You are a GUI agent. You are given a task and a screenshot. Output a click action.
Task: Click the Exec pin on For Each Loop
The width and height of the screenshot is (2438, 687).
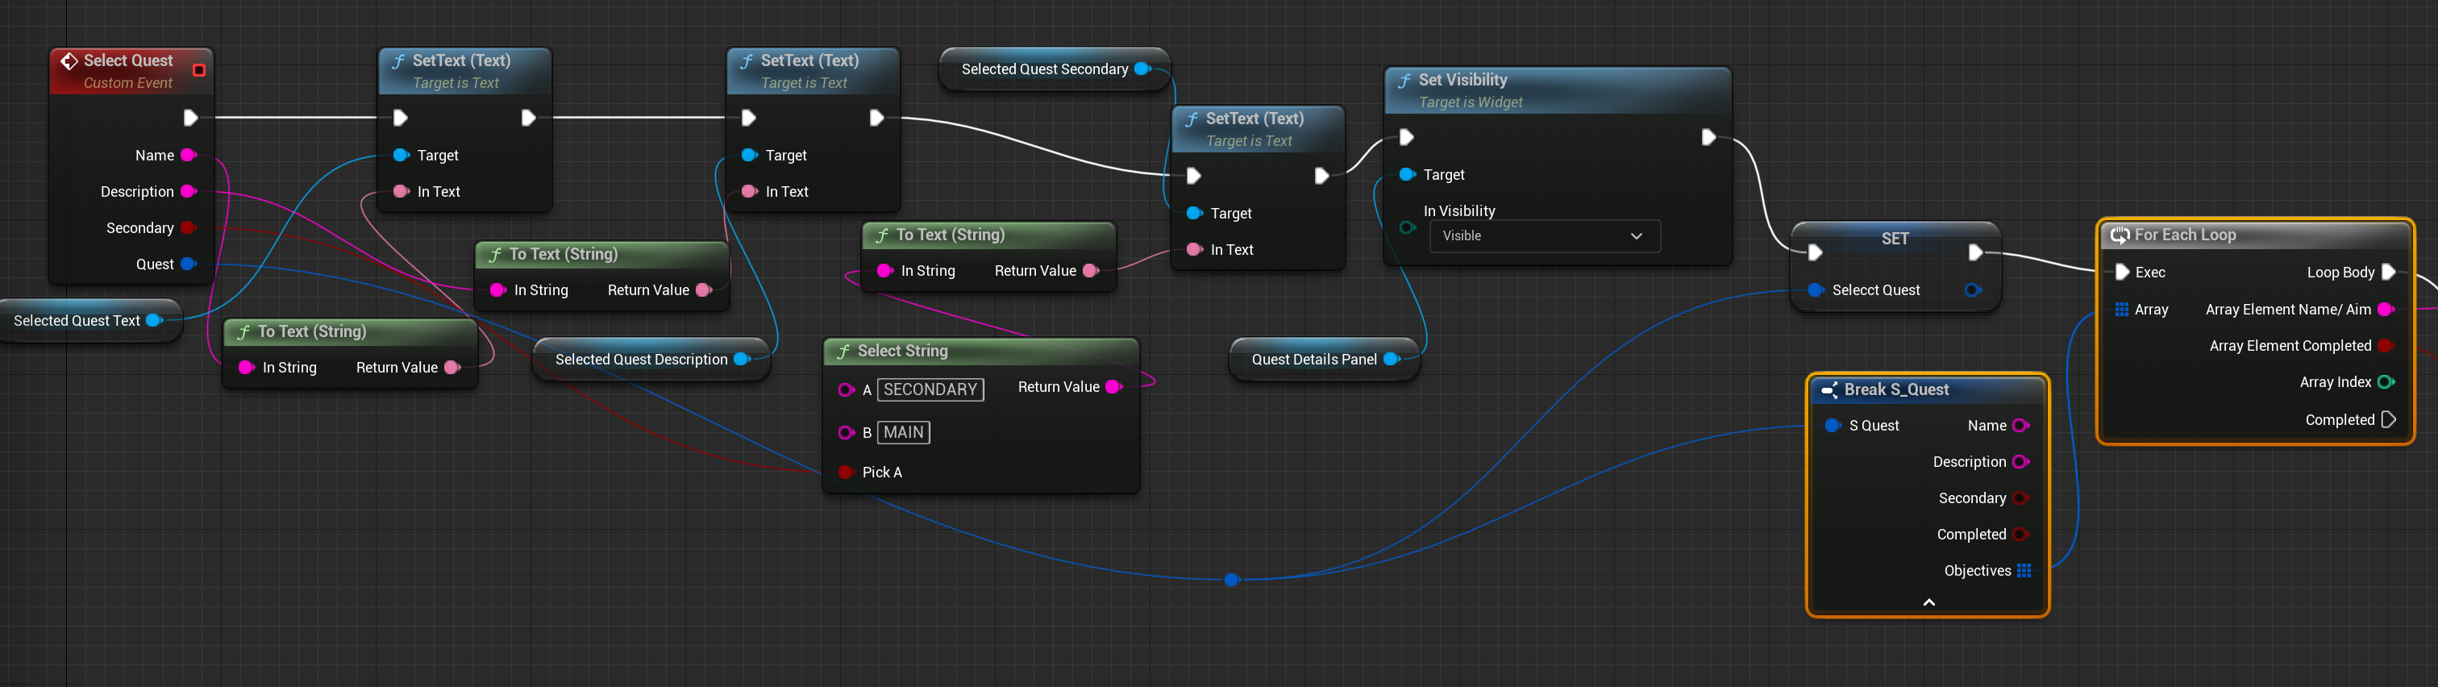point(2122,273)
